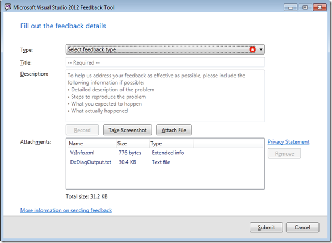Click into the Description text area
Screen dimensions: 332x243
(x=165, y=96)
